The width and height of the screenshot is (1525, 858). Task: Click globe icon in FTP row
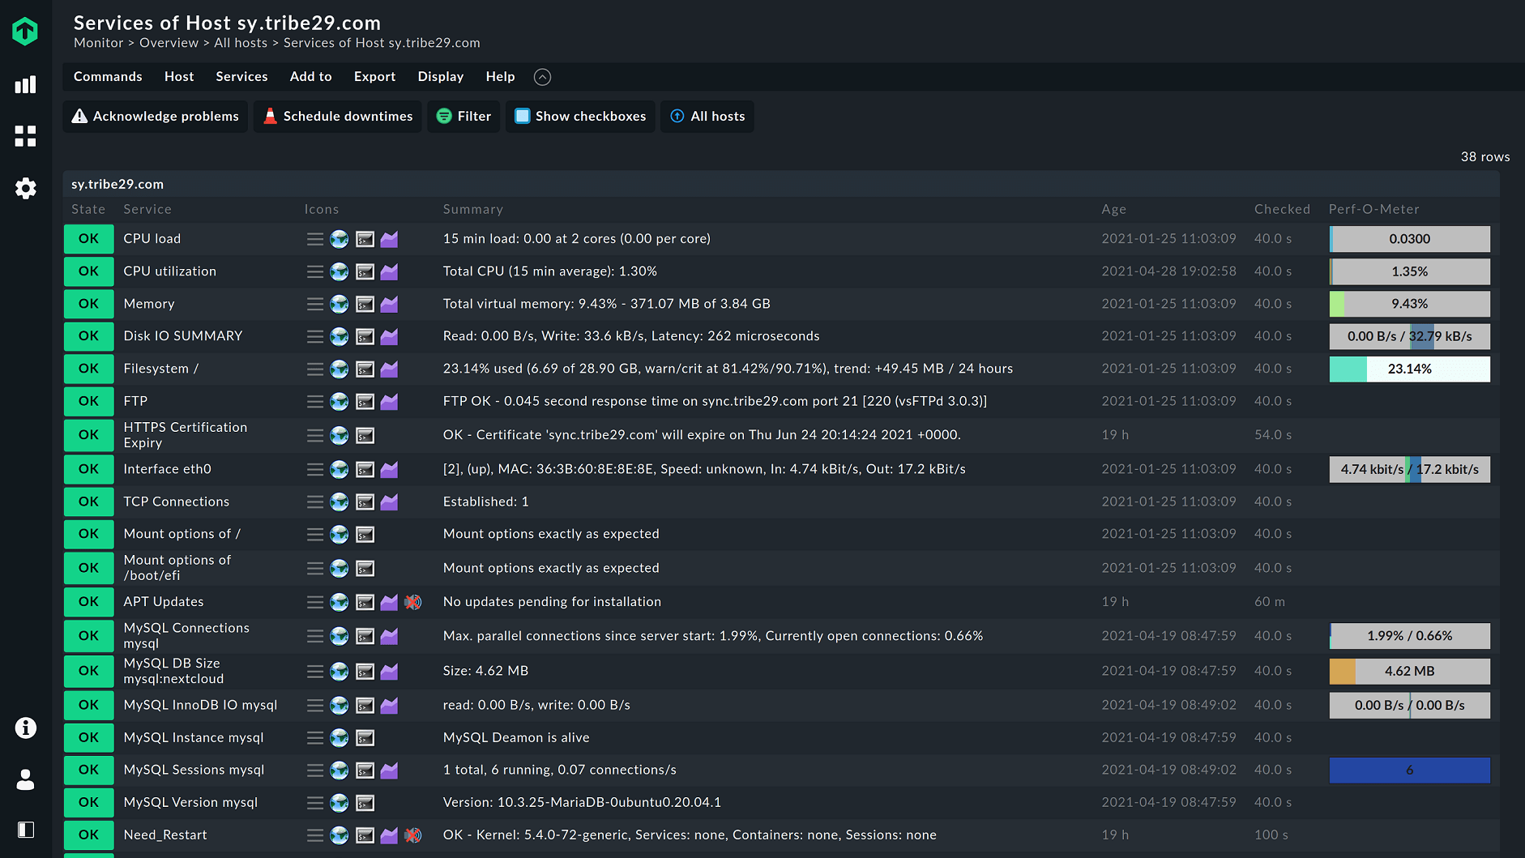click(340, 401)
